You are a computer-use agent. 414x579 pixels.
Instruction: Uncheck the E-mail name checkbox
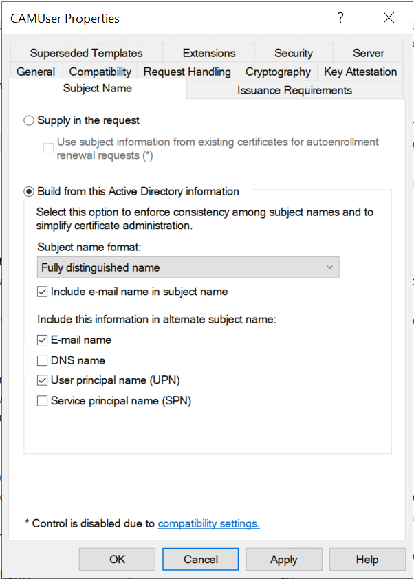(43, 340)
